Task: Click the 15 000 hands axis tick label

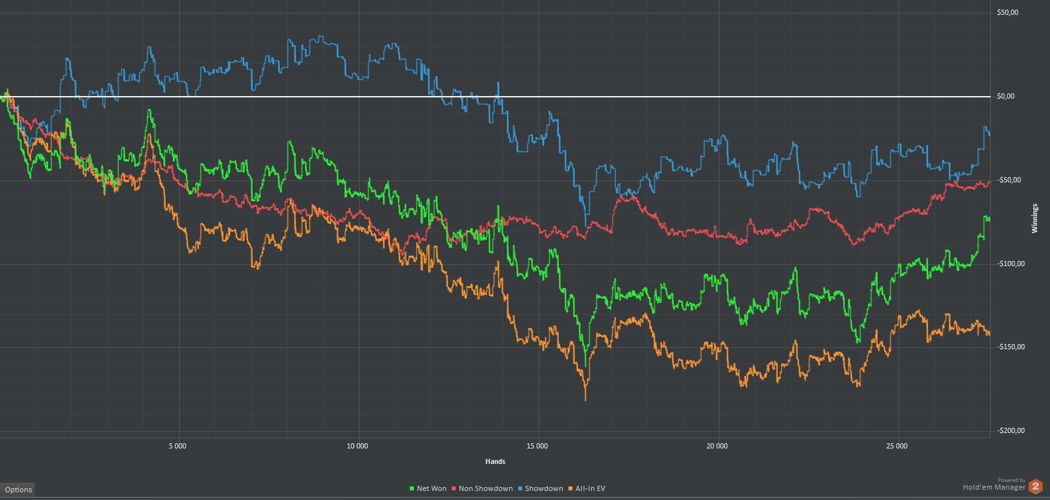Action: (537, 446)
